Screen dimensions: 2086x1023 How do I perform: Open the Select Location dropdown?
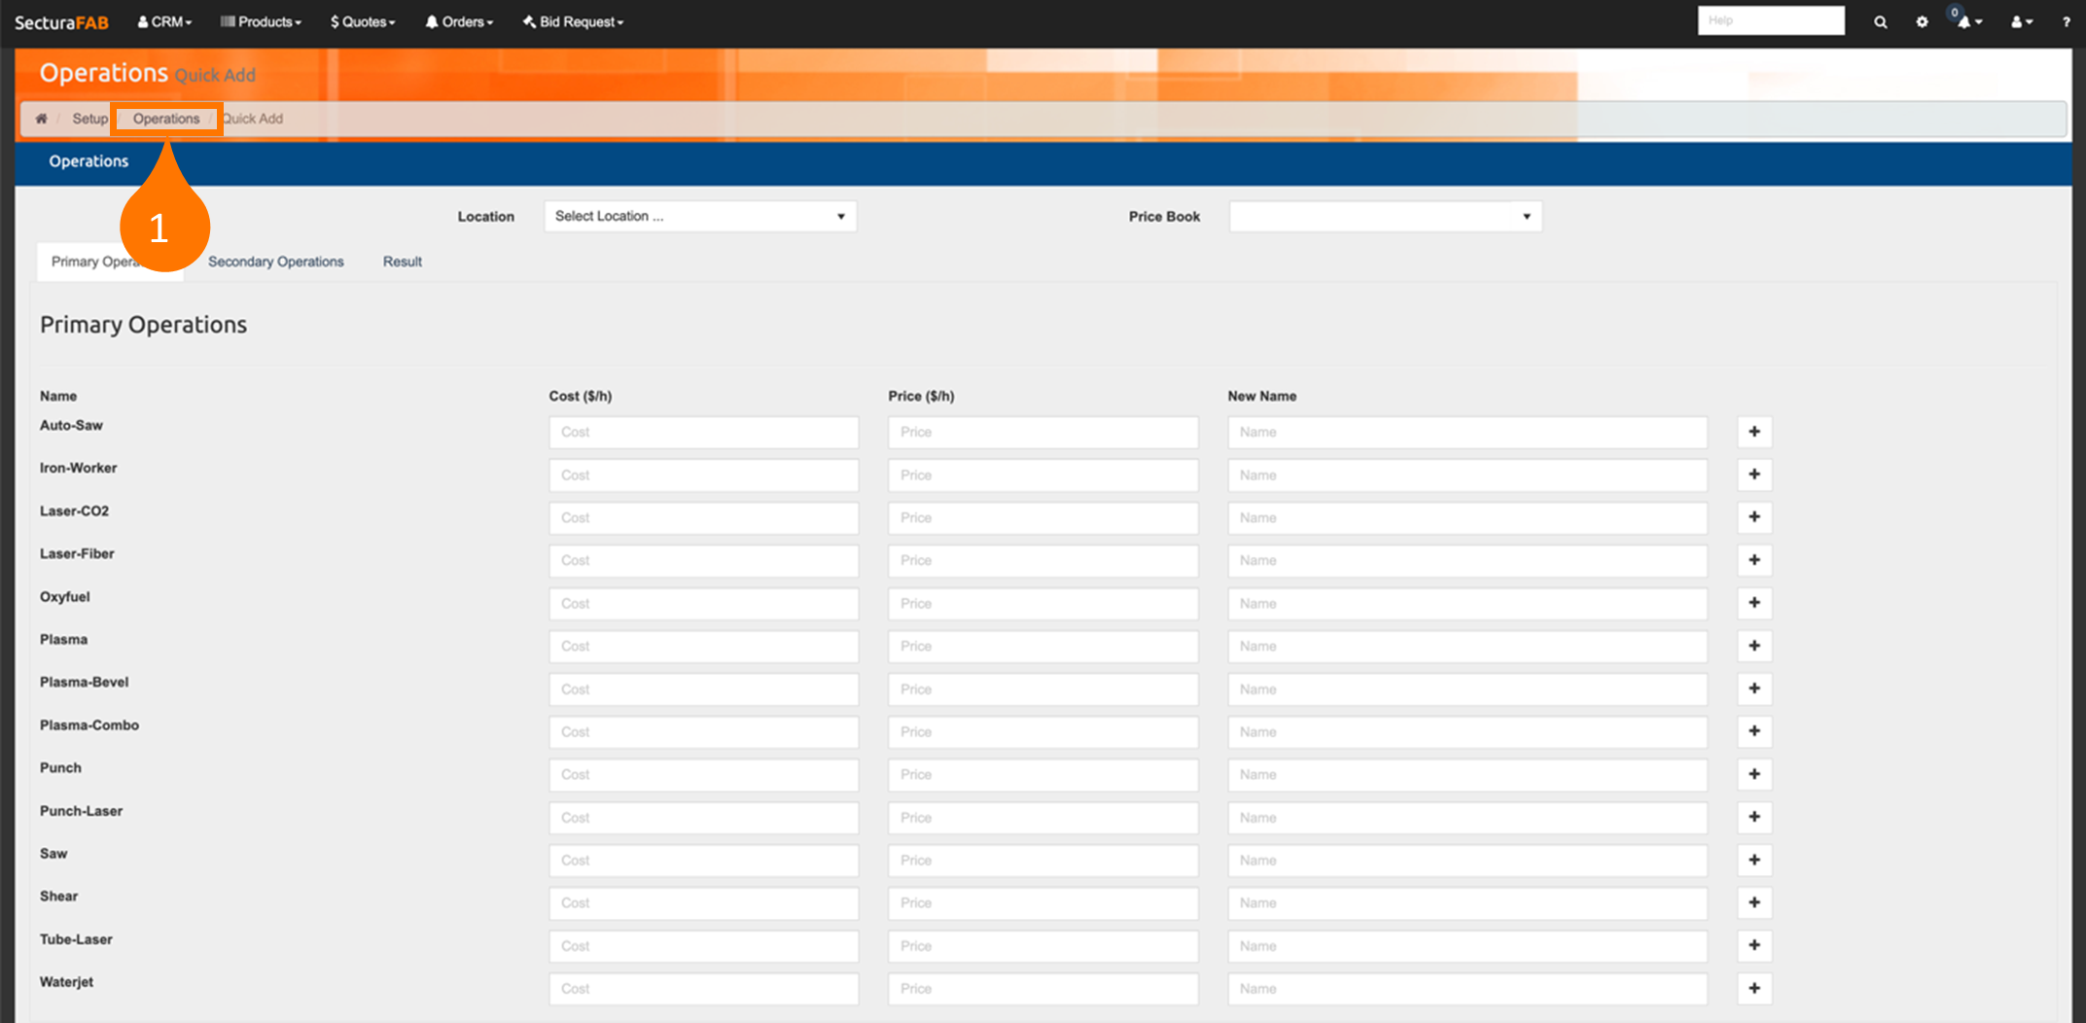[x=700, y=216]
